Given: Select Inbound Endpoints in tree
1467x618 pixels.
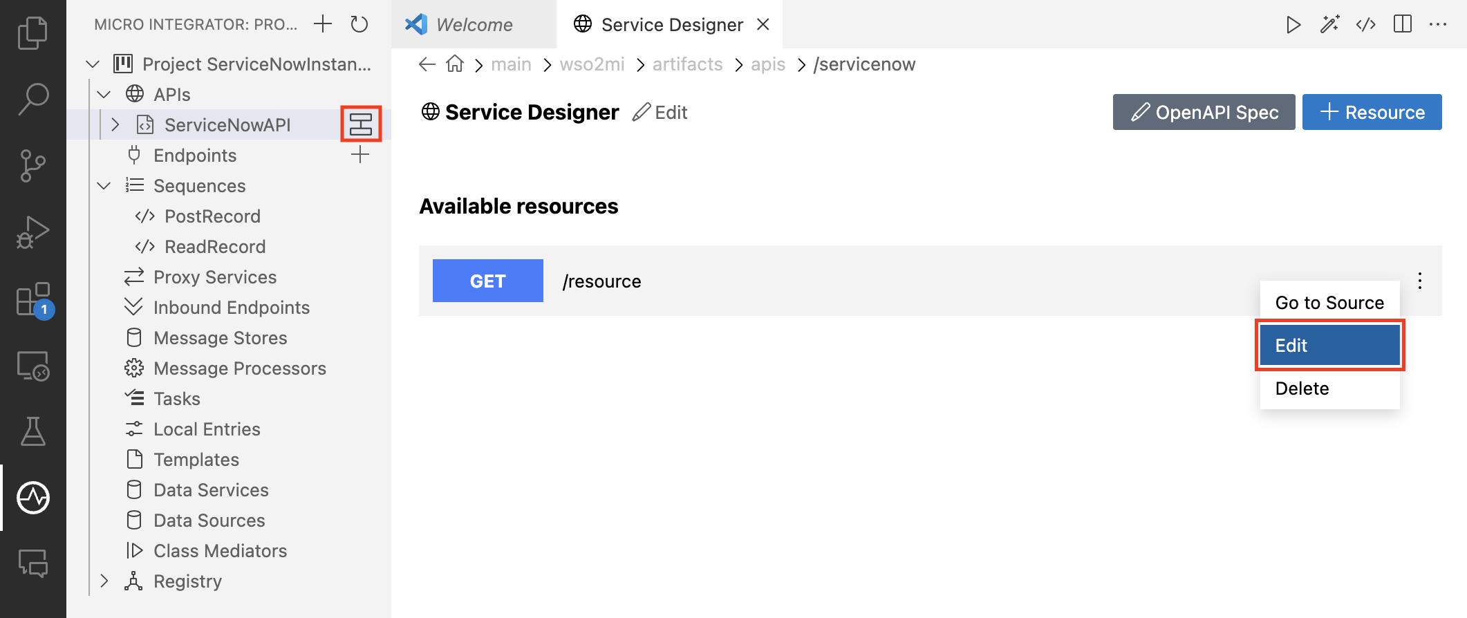Looking at the screenshot, I should point(232,308).
